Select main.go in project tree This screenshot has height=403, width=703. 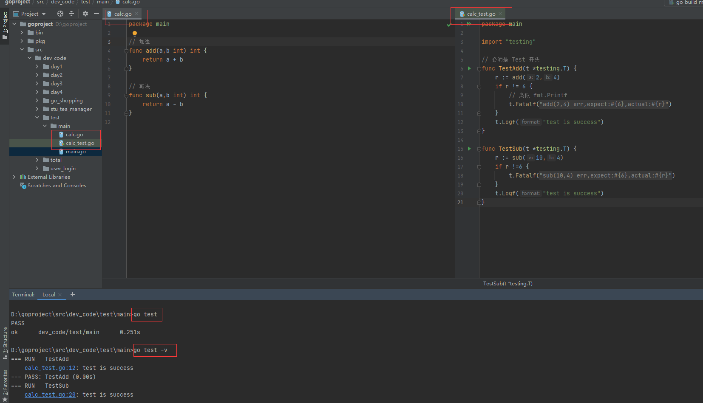(x=76, y=152)
